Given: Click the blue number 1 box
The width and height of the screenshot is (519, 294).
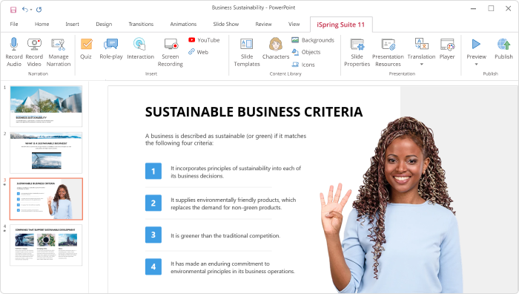Looking at the screenshot, I should (153, 171).
